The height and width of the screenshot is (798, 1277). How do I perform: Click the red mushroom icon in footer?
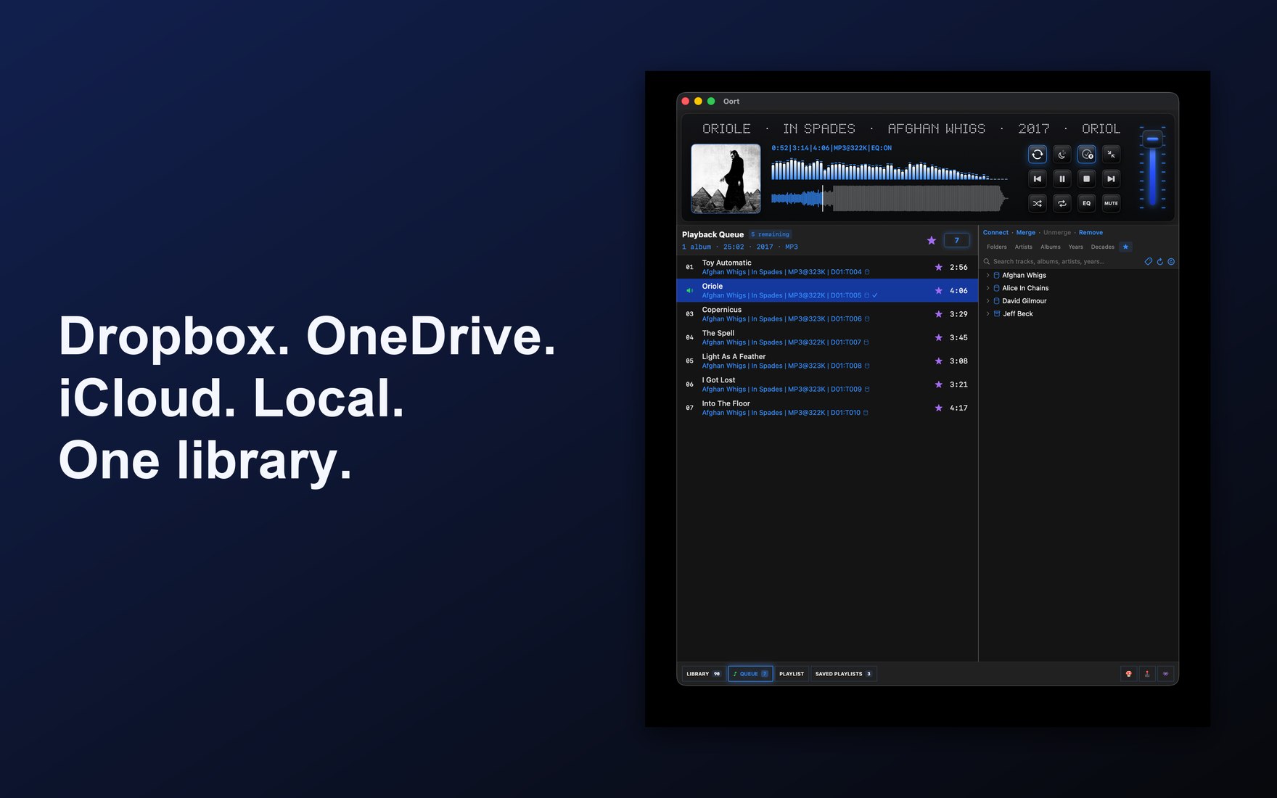coord(1129,674)
